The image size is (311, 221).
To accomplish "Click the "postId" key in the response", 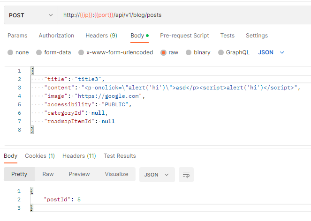I will tap(57, 199).
